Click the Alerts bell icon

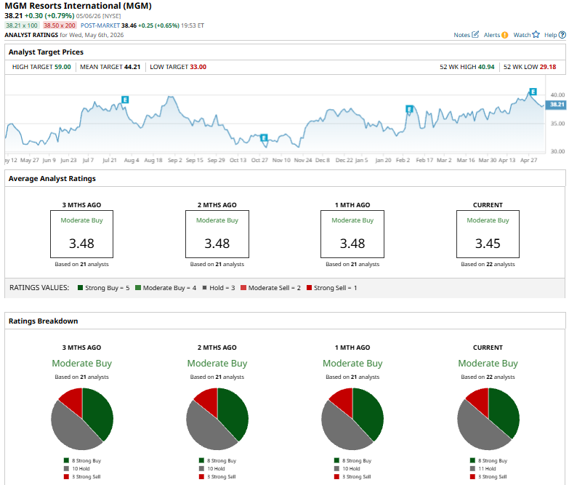tap(504, 35)
